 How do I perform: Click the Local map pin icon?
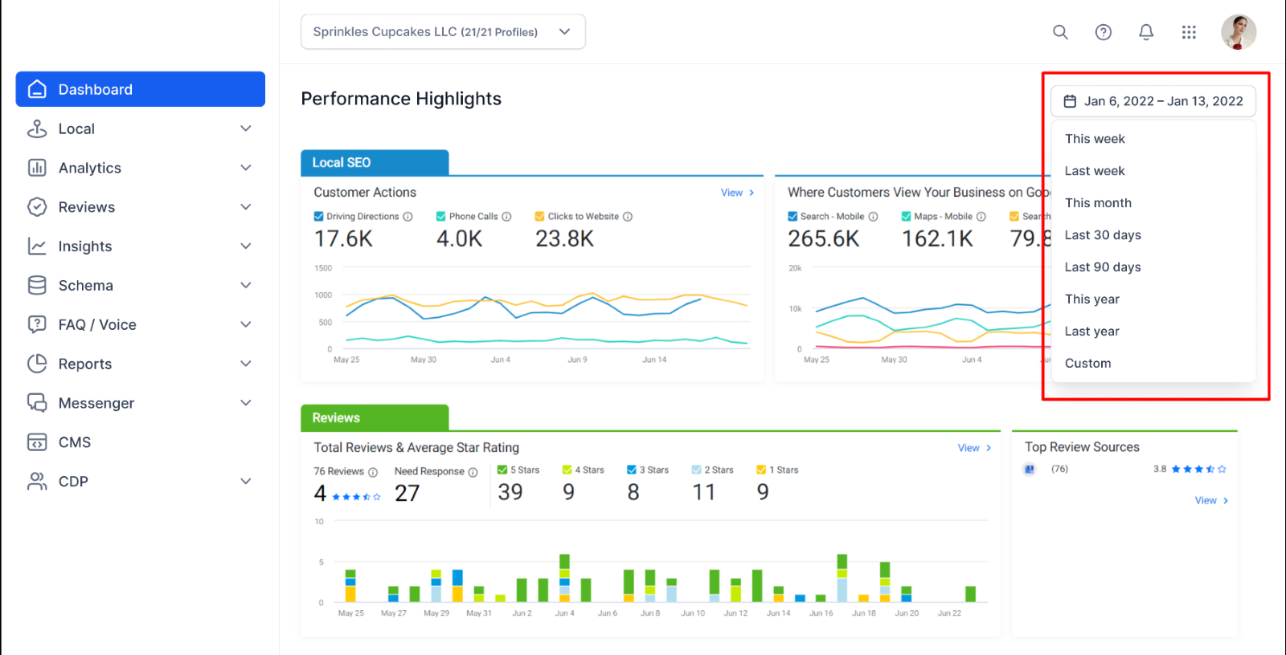(x=37, y=128)
